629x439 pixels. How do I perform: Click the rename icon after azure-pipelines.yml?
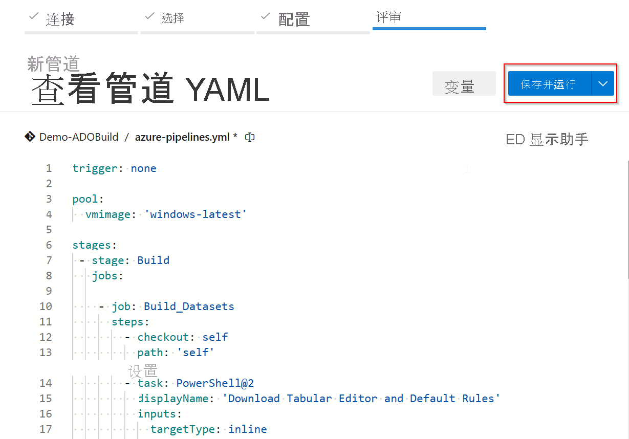pyautogui.click(x=250, y=137)
